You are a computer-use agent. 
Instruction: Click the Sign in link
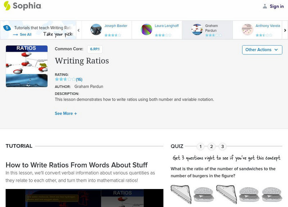click(276, 6)
